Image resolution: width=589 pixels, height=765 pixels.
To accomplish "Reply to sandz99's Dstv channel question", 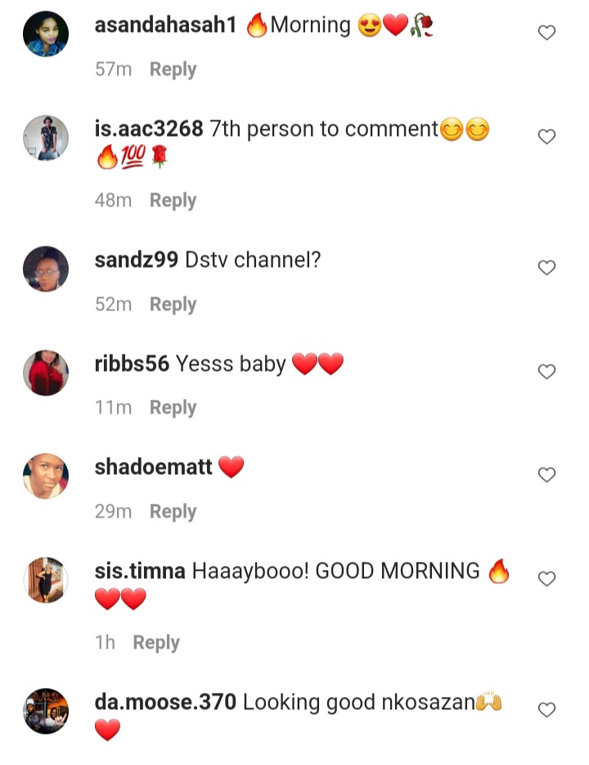I will [x=173, y=305].
